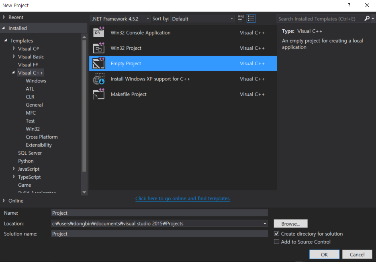Click the Browse... button

click(290, 224)
